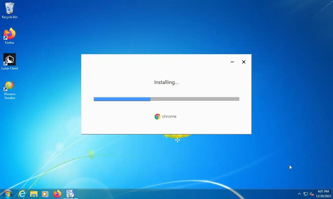Click the "chrome" label in the installer
This screenshot has height=199, width=333.
click(169, 116)
